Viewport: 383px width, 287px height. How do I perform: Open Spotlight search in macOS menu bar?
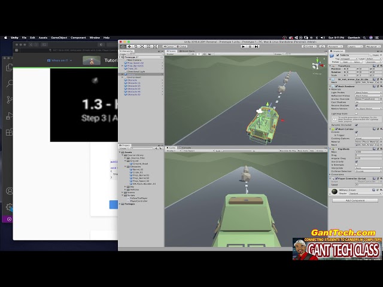[364, 38]
